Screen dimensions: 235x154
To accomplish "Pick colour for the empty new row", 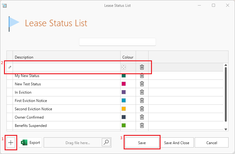I will click(x=124, y=67).
